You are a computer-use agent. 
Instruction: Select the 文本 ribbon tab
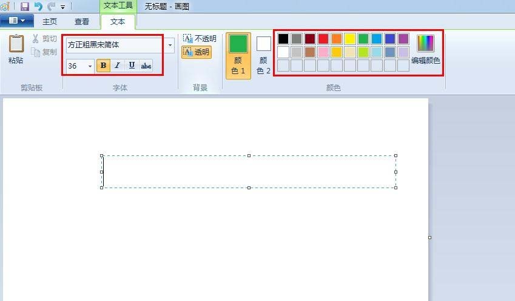coord(118,22)
